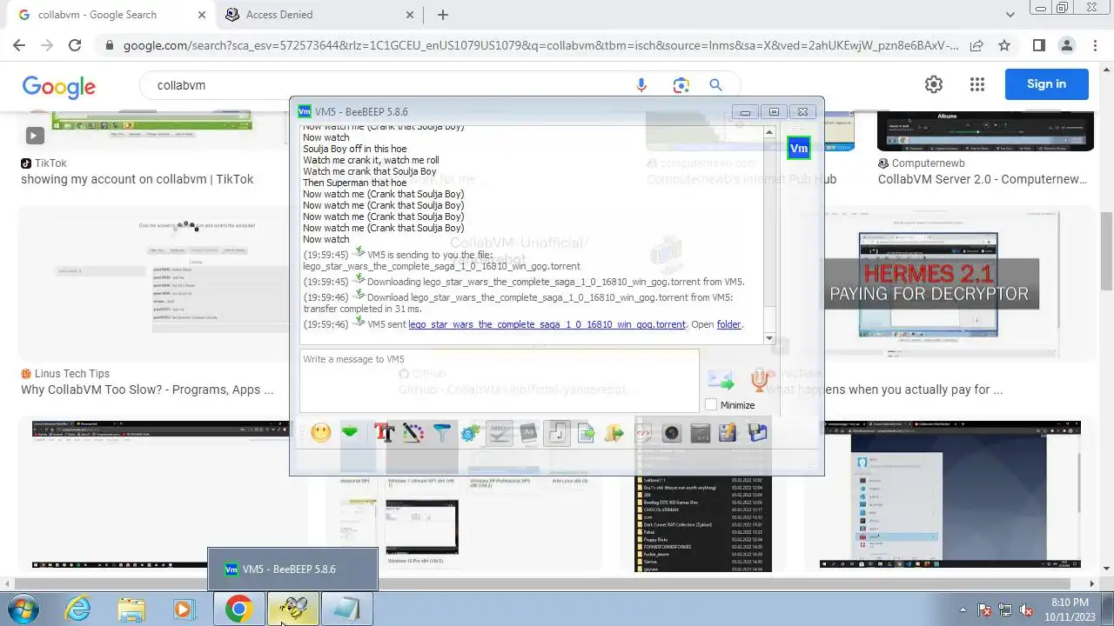Click the notepad and pencil icon in BeeBEEP
Viewport: 1114px width, 626px height.
[x=728, y=432]
